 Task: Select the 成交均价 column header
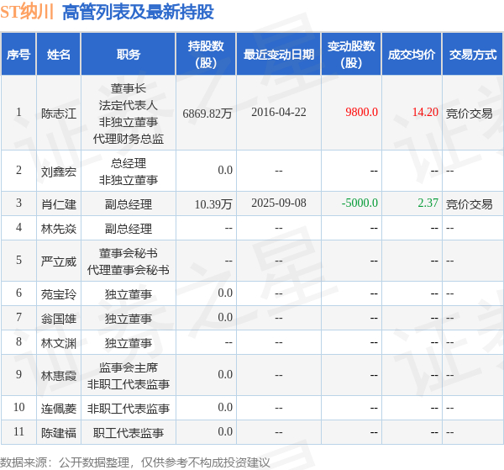(412, 55)
